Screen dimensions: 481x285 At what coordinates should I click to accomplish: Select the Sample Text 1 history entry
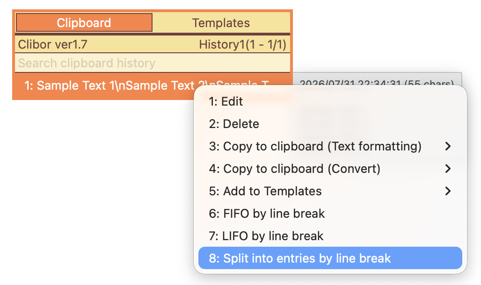[x=104, y=85]
